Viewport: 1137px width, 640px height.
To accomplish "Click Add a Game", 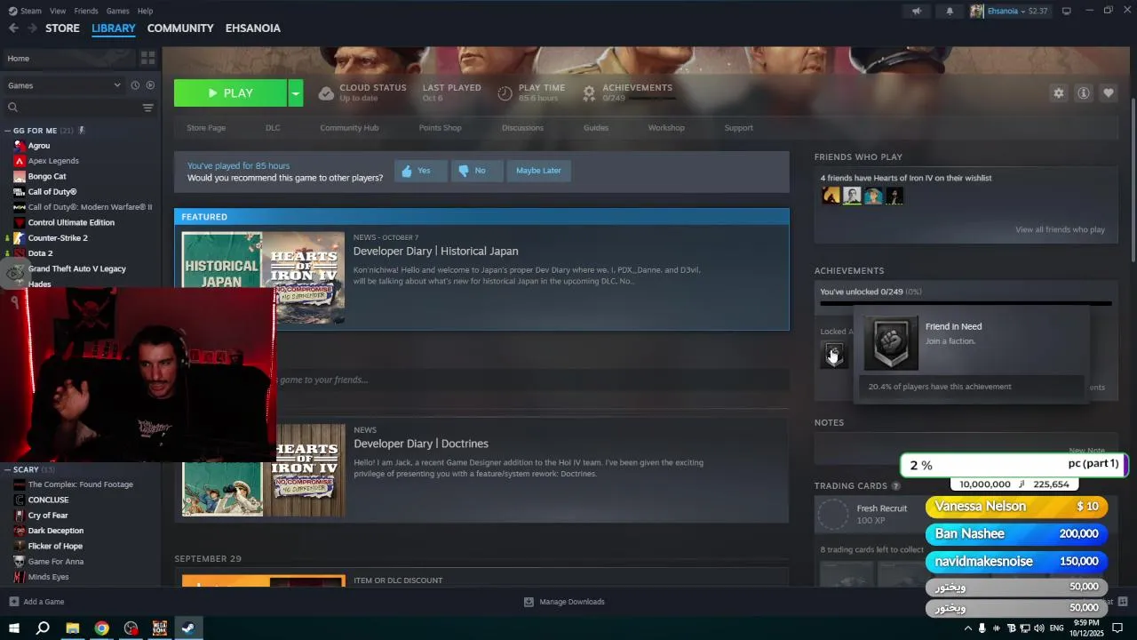I will tap(36, 602).
